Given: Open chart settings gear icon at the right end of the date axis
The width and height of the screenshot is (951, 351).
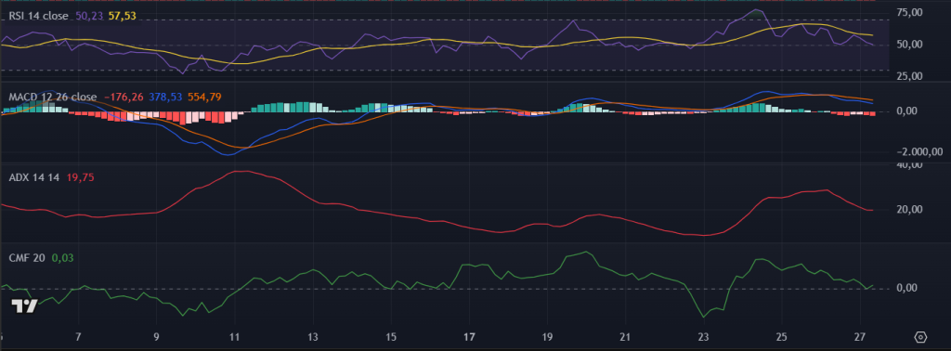Looking at the screenshot, I should coord(920,337).
